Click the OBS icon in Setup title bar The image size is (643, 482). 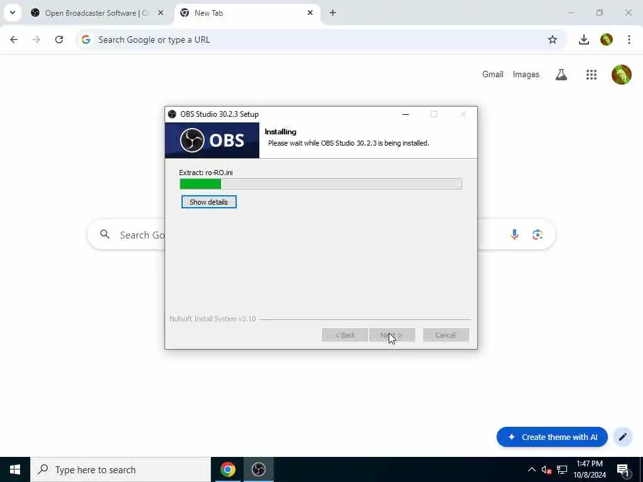point(172,114)
